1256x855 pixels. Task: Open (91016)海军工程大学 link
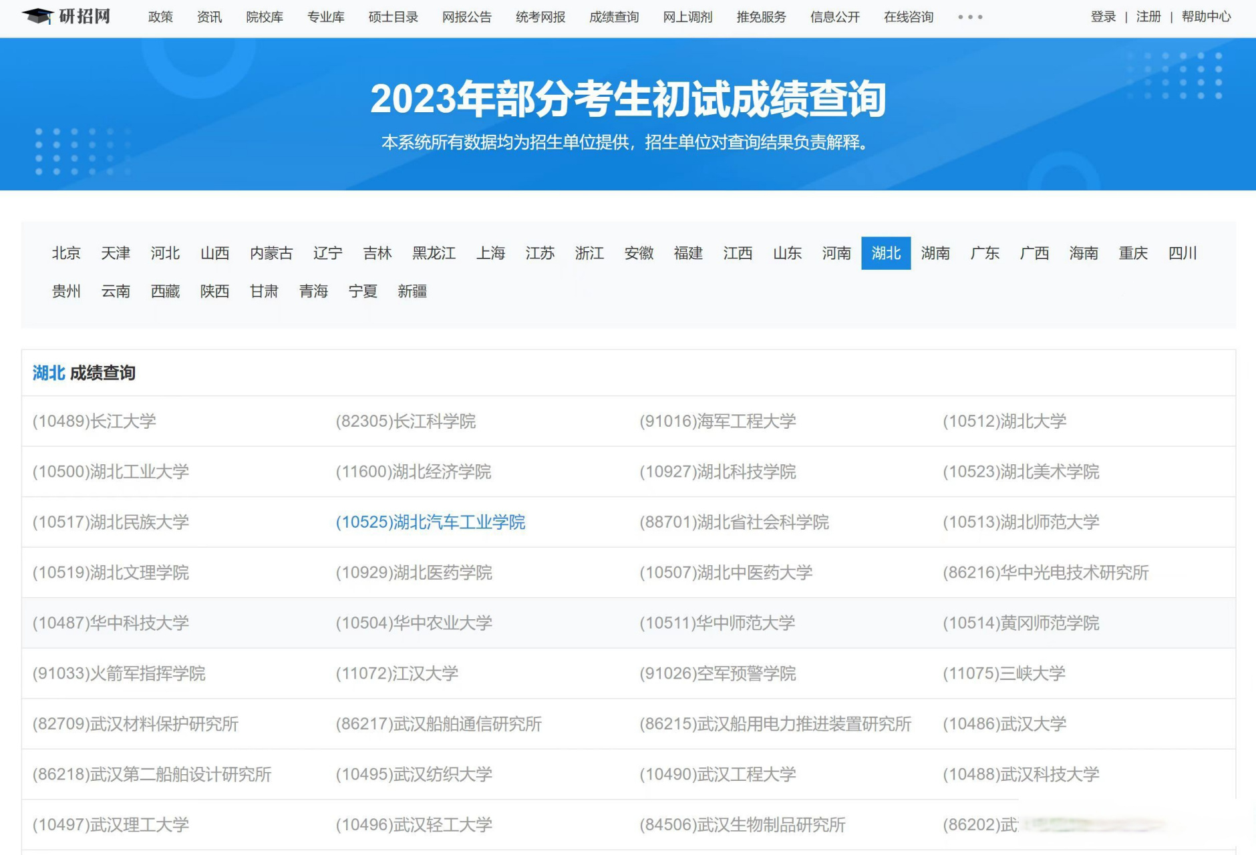pyautogui.click(x=718, y=421)
